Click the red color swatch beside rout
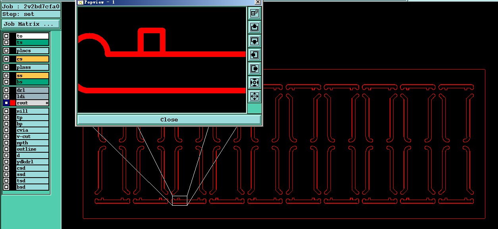 pos(13,103)
